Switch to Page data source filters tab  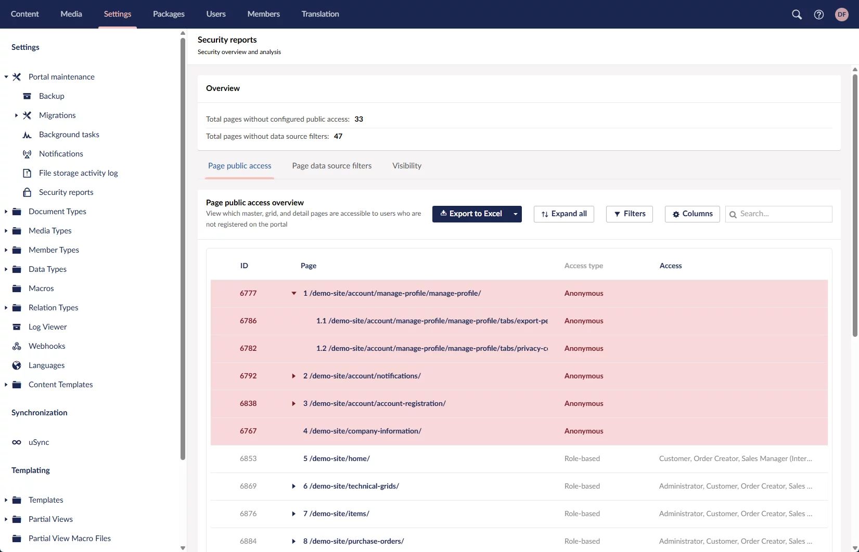(331, 166)
